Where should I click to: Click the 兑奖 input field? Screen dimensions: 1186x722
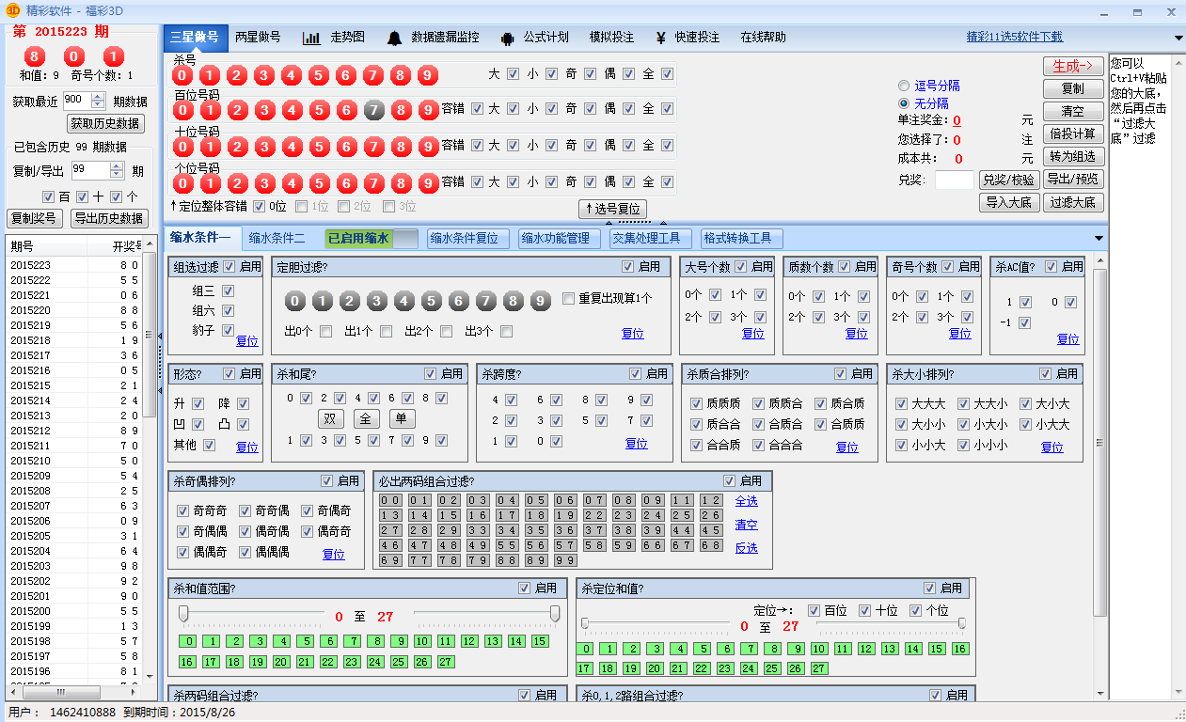954,180
